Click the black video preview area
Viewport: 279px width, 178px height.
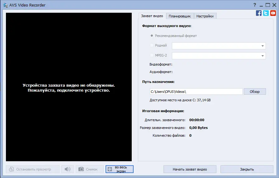[x=69, y=87]
